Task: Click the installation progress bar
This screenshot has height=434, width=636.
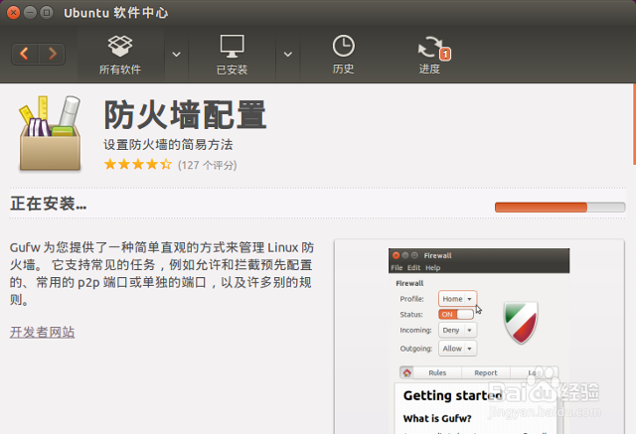Action: click(559, 208)
